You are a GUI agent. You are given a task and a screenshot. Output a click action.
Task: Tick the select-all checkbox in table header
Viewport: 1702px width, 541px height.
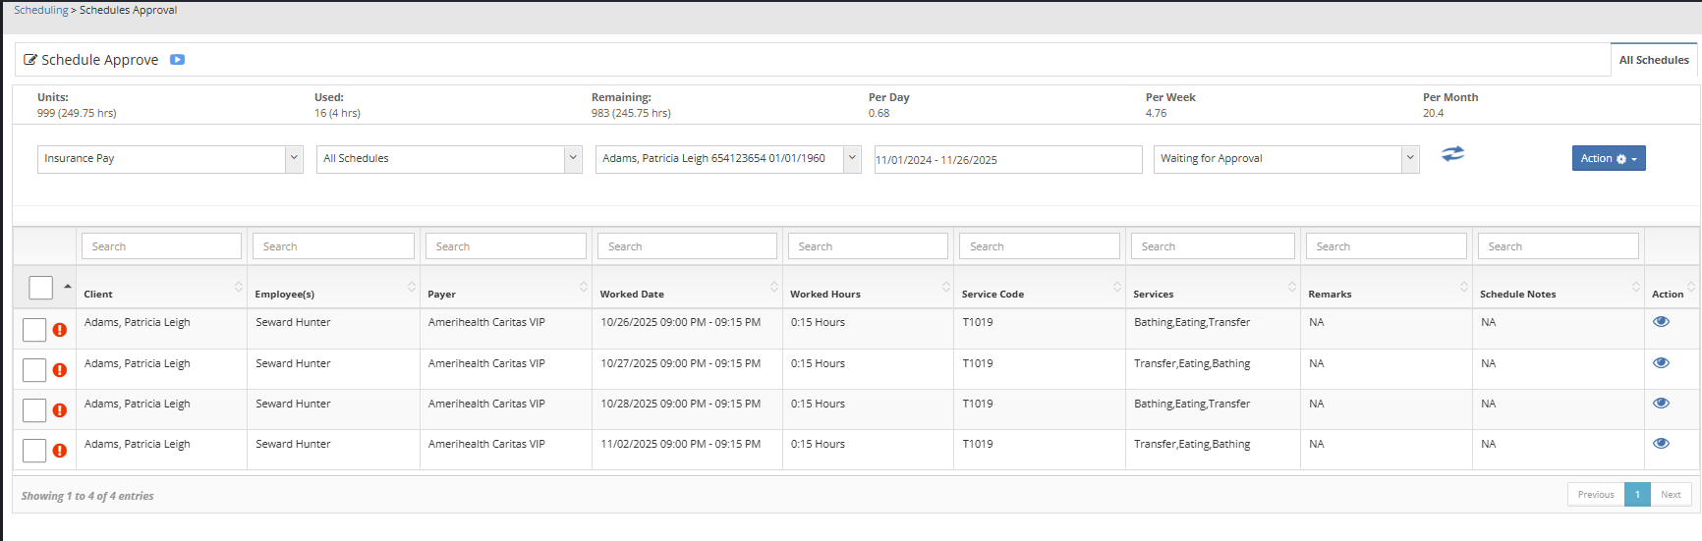tap(40, 288)
